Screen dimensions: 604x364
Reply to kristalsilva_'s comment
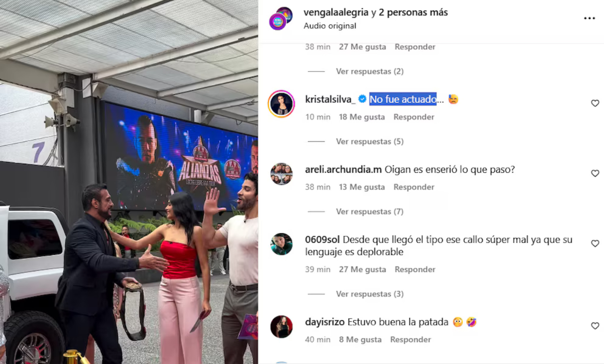[413, 117]
